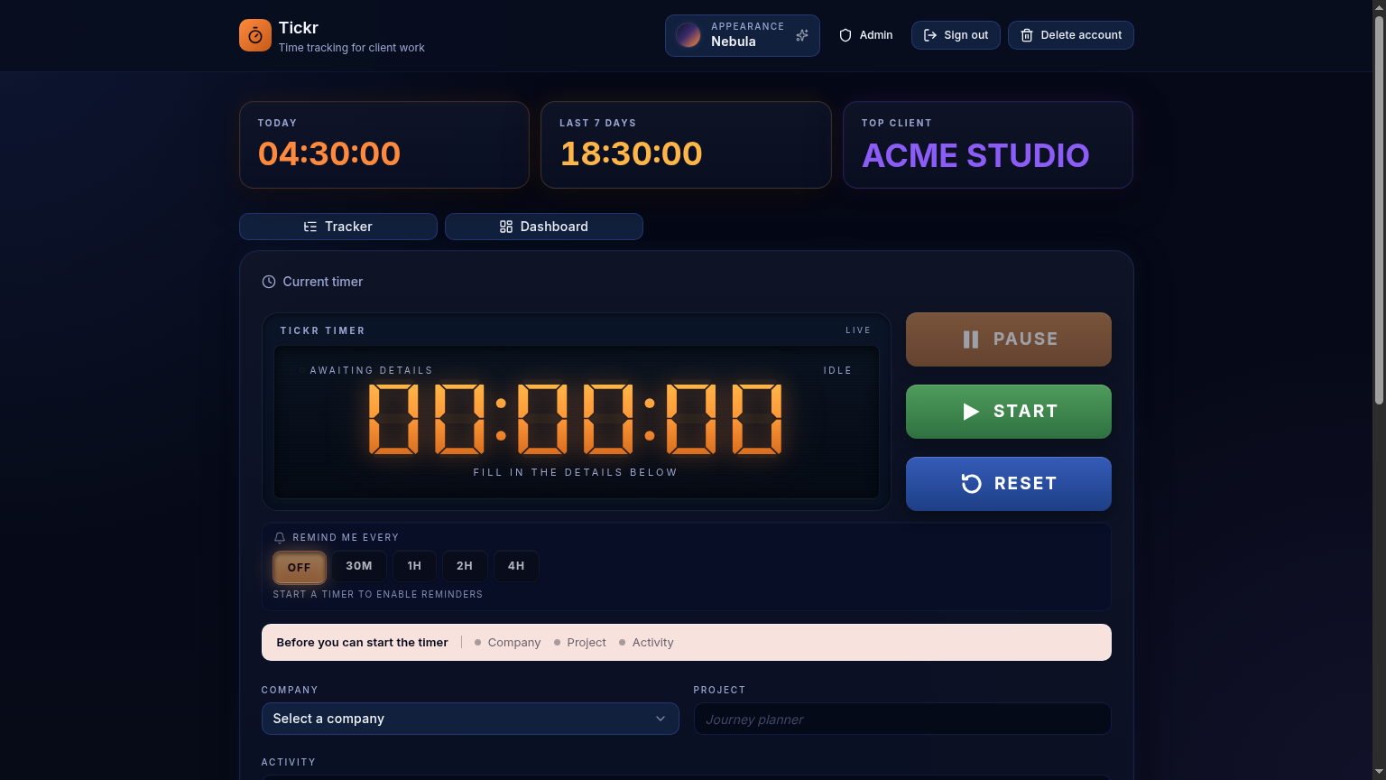Click the Today 04:30:00 stat card
The width and height of the screenshot is (1386, 780).
(384, 144)
